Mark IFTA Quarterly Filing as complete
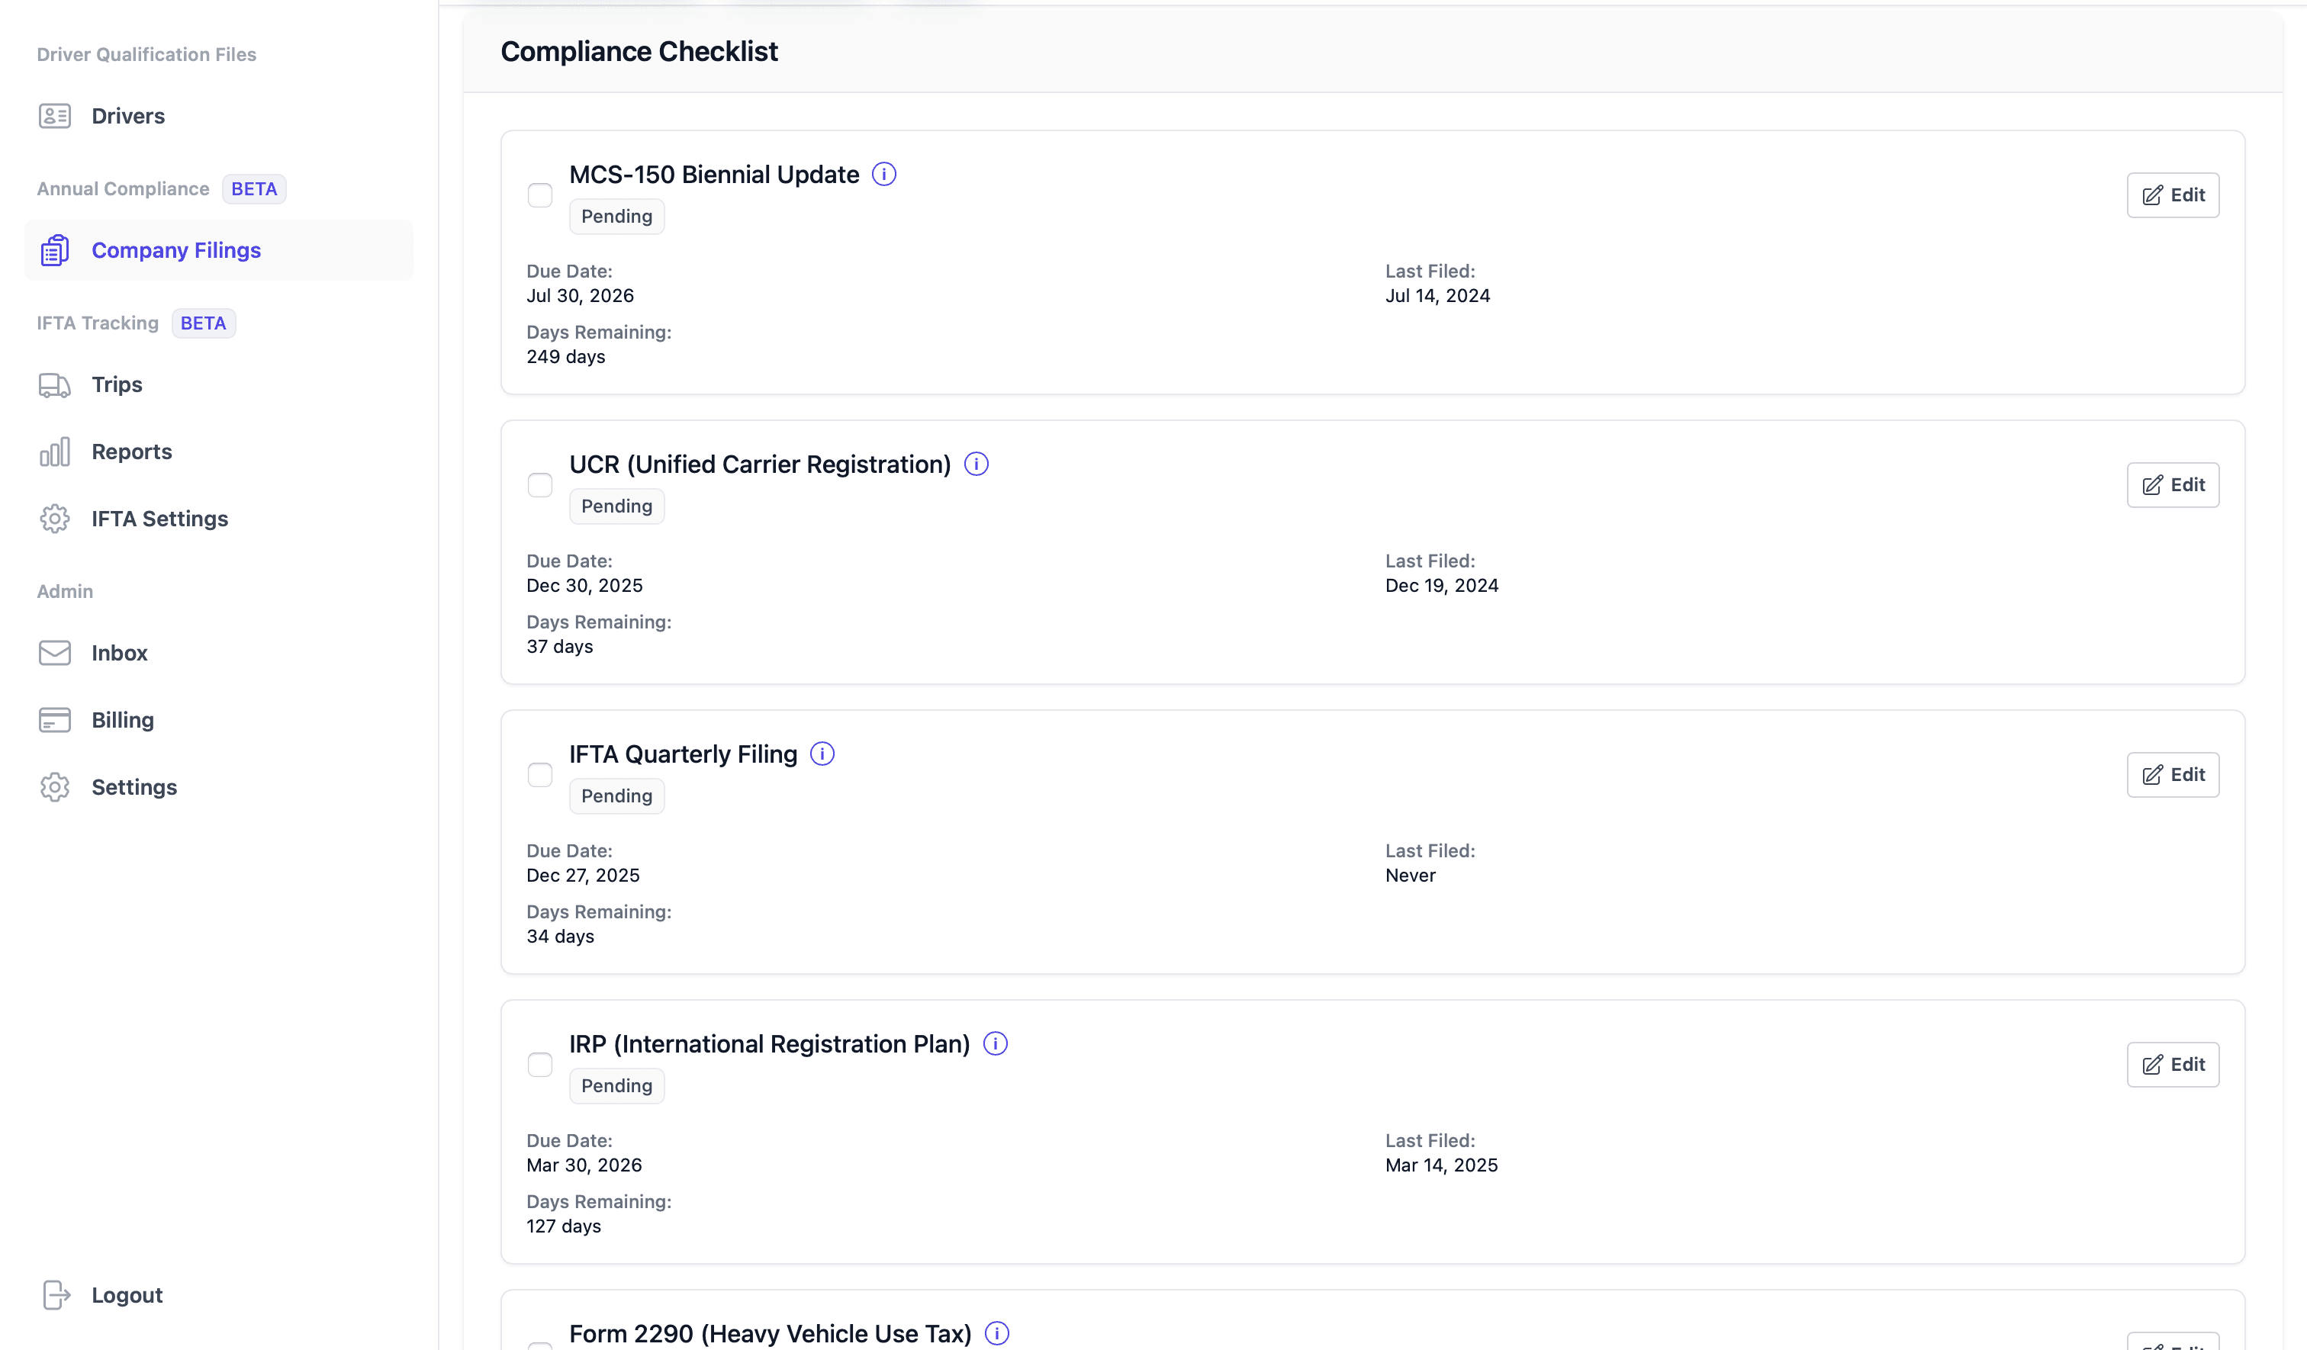The image size is (2307, 1350). (x=540, y=774)
